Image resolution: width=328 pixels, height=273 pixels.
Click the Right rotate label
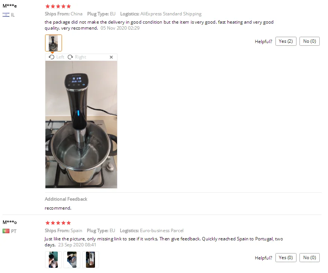pyautogui.click(x=81, y=57)
